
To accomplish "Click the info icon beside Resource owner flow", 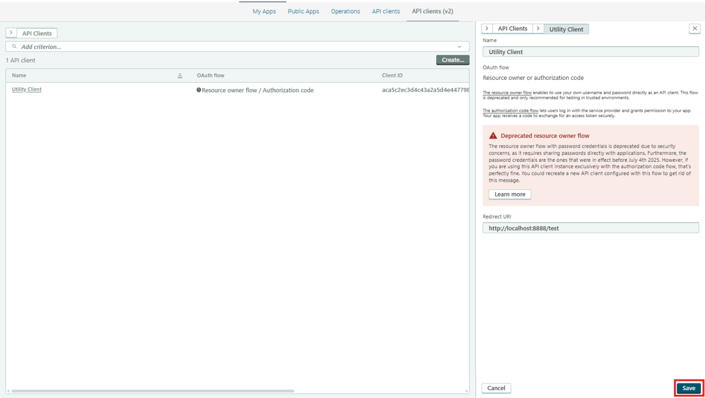I will [x=199, y=90].
